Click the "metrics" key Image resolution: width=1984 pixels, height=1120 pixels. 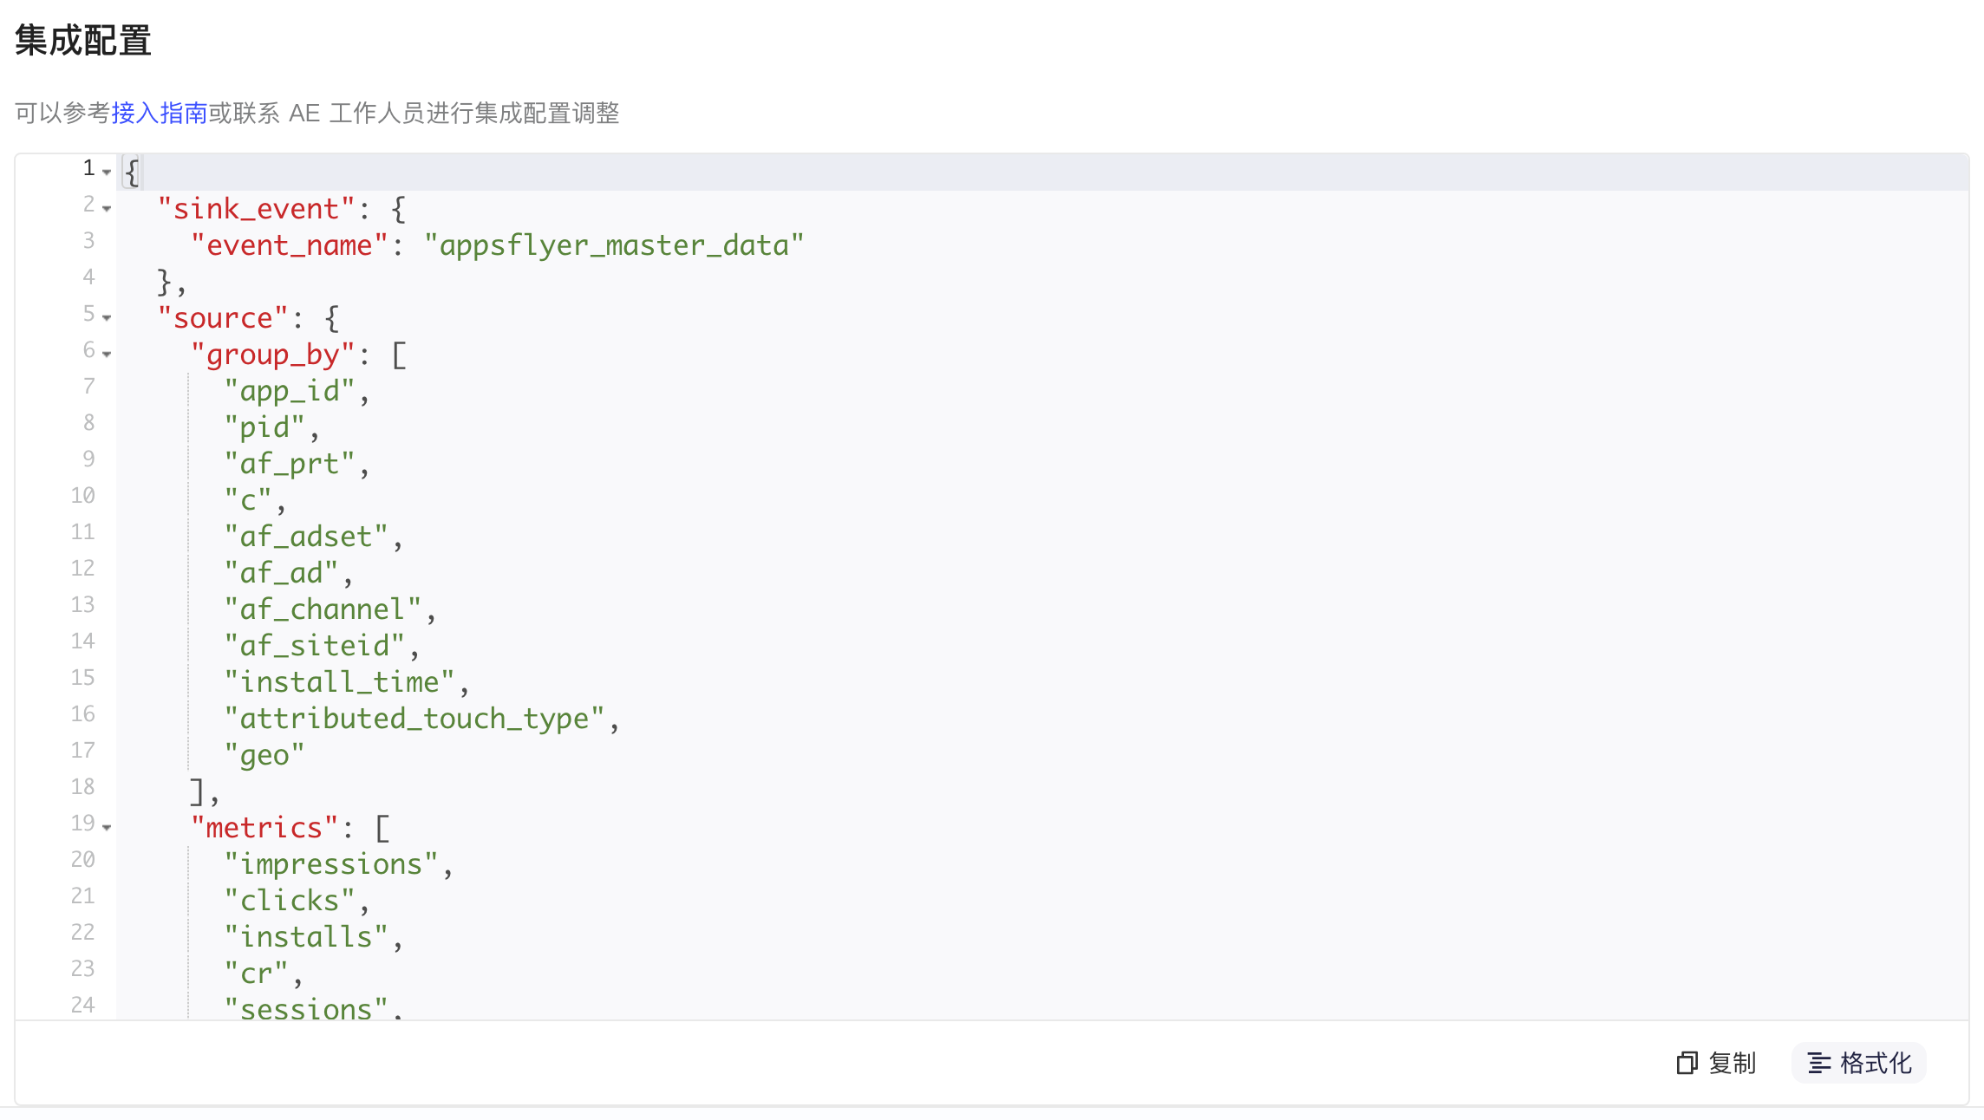[x=264, y=828]
